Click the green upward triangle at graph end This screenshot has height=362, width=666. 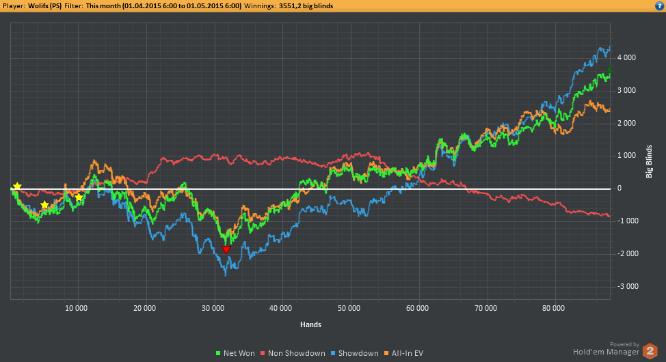click(x=609, y=69)
